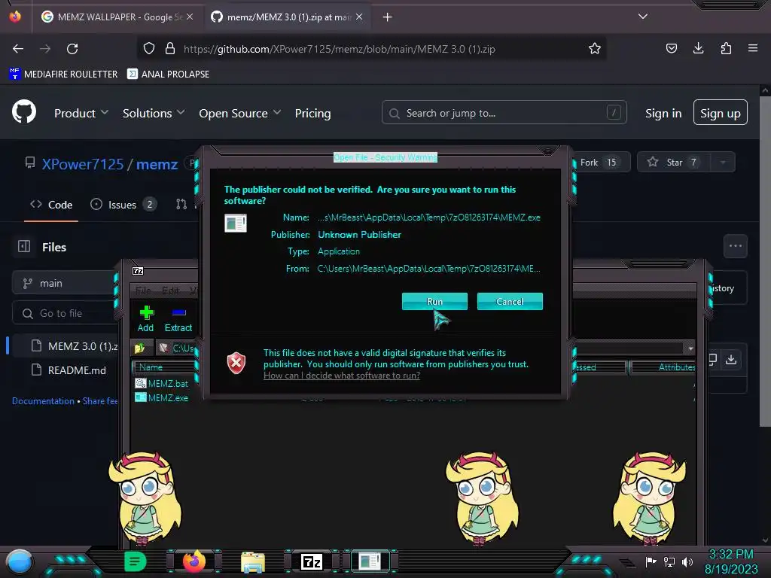
Task: Open the Documentation link
Action: pos(43,401)
